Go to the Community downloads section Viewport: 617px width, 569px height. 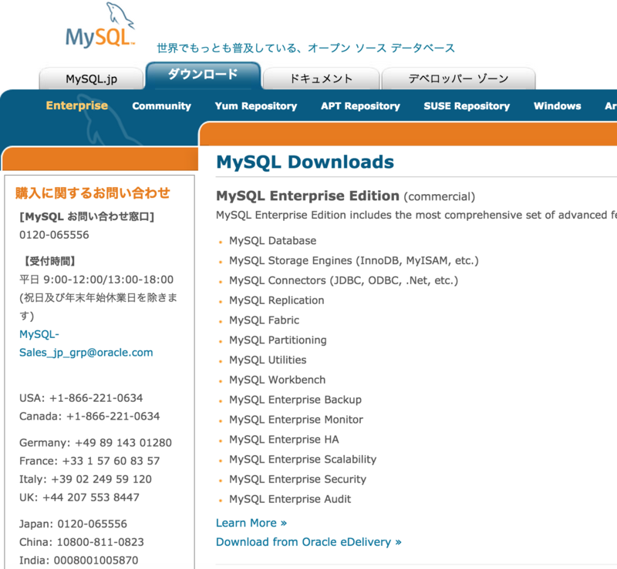pos(161,105)
